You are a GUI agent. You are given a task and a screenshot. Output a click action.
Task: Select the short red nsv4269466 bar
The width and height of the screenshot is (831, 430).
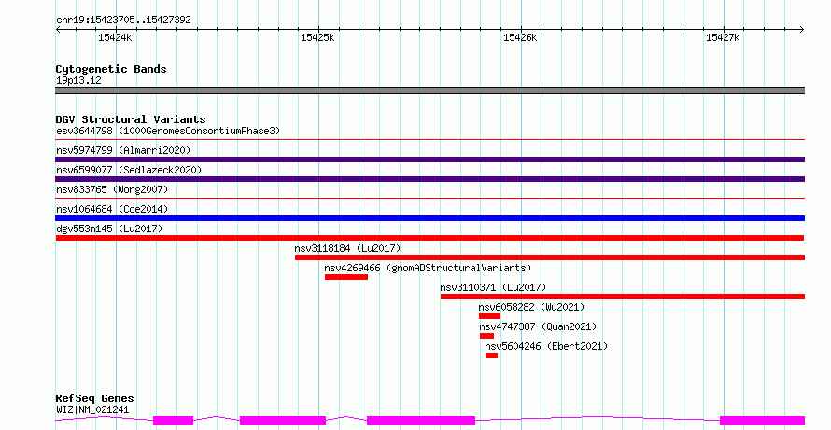click(346, 277)
